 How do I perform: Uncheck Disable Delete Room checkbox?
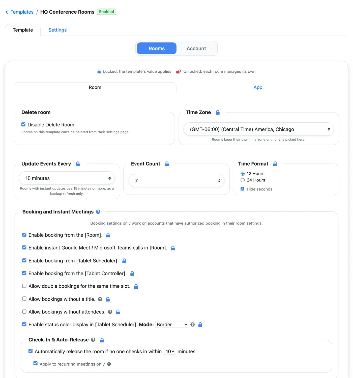[23, 124]
